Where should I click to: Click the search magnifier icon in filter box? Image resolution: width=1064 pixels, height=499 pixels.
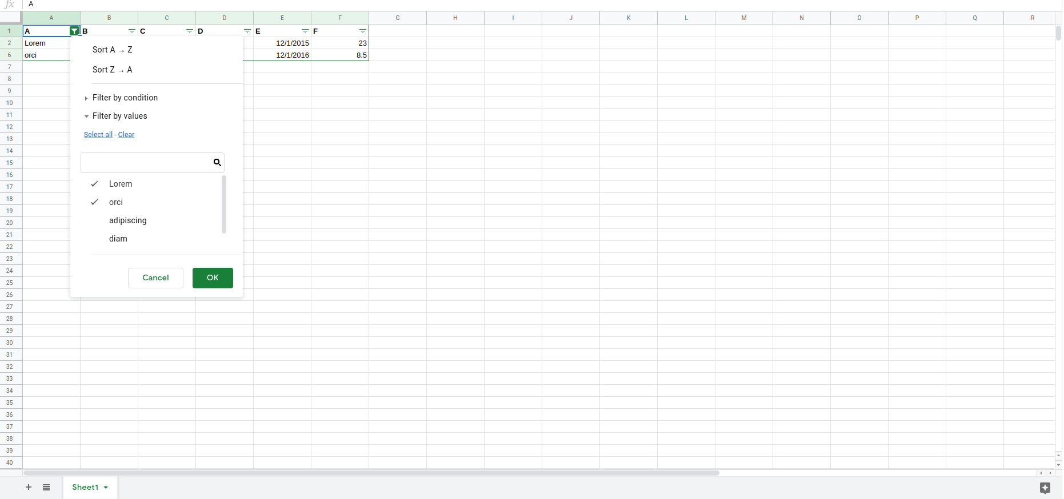[x=217, y=163]
